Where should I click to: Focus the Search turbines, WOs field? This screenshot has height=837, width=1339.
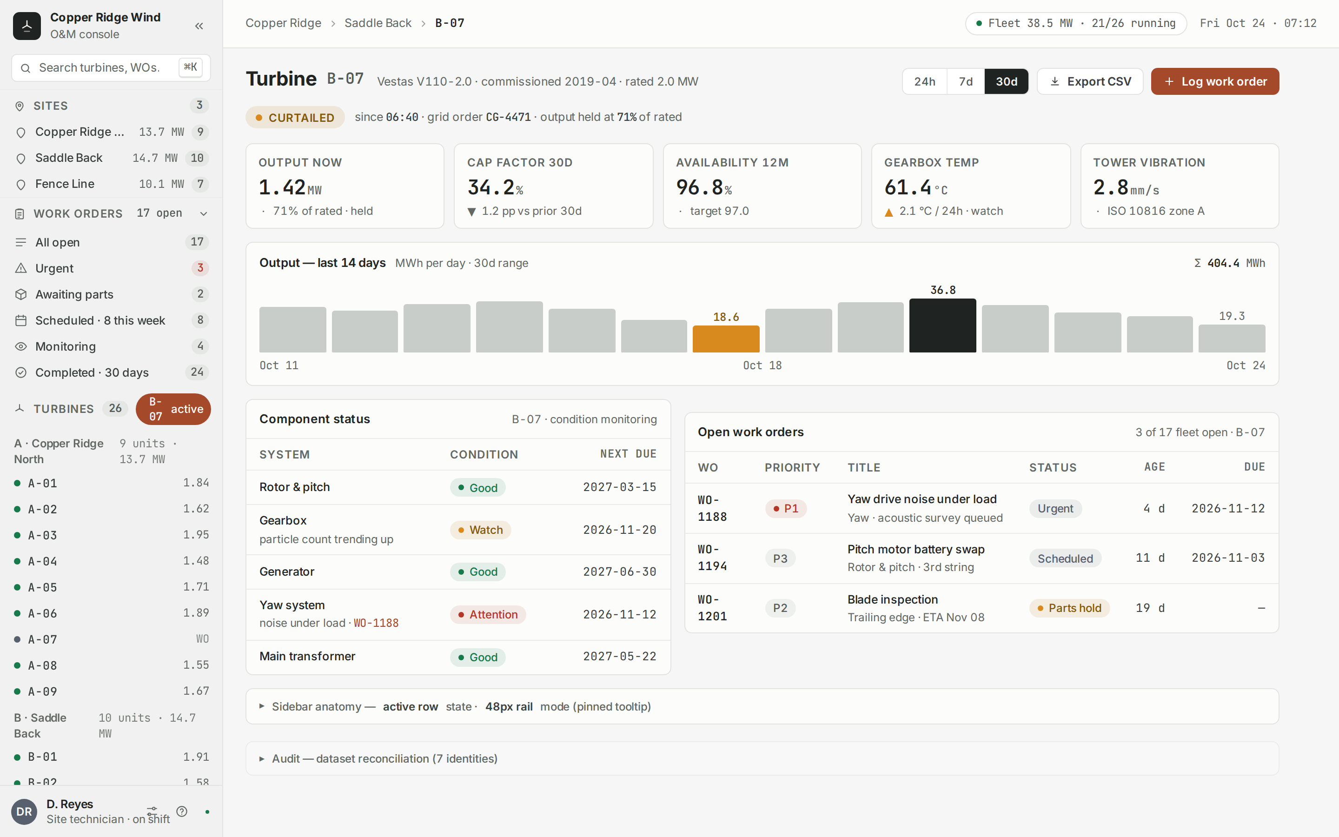(111, 68)
